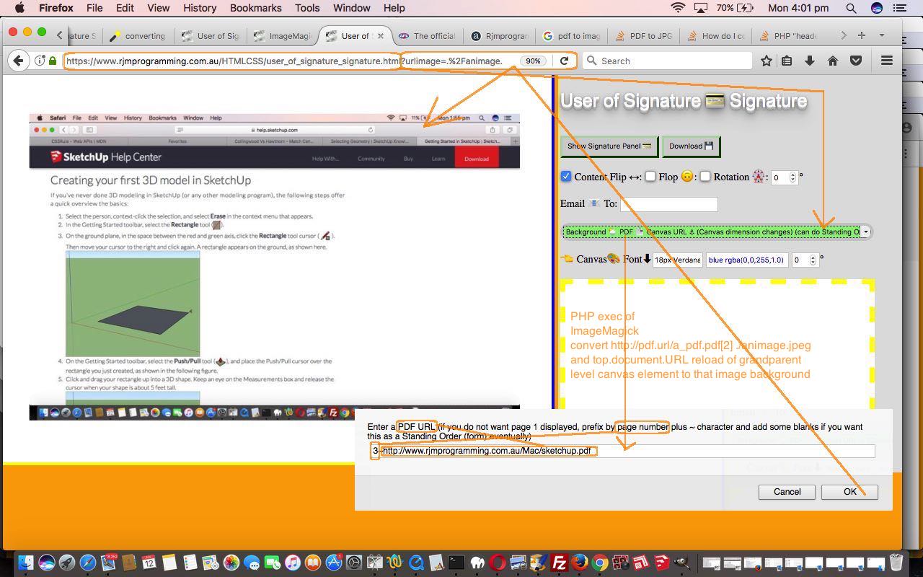Image resolution: width=923 pixels, height=577 pixels.
Task: Adjust the font rotation stepper after color field
Action: [813, 260]
